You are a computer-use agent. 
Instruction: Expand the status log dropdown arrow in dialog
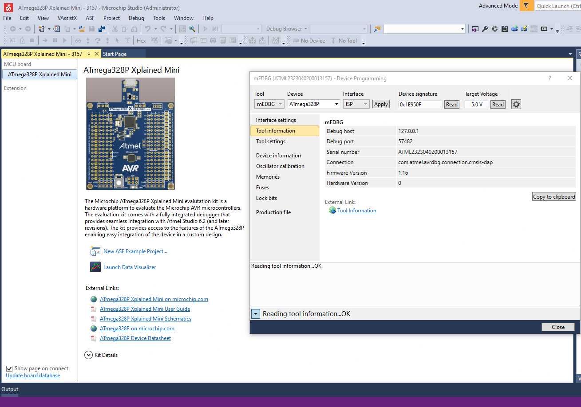point(255,314)
